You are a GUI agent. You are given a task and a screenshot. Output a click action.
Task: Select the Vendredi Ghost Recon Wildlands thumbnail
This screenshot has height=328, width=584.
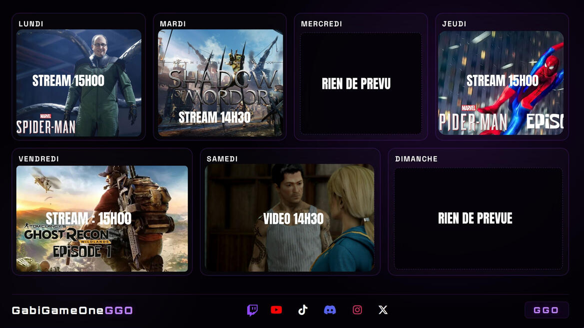point(102,218)
